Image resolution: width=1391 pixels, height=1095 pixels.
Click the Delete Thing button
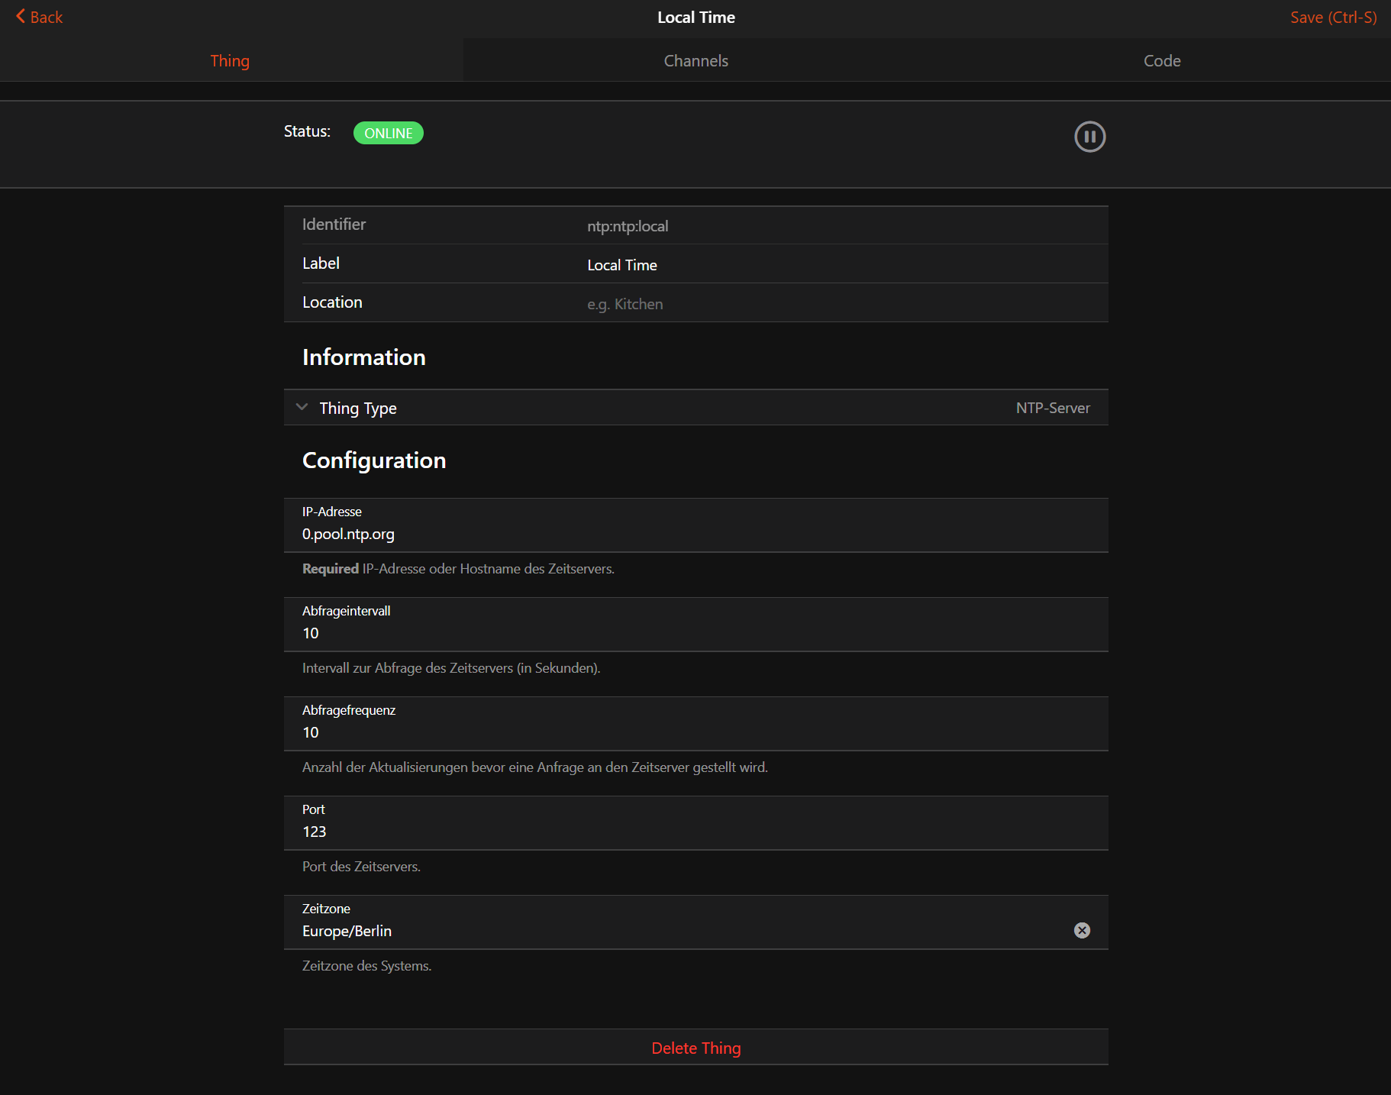pyautogui.click(x=695, y=1048)
